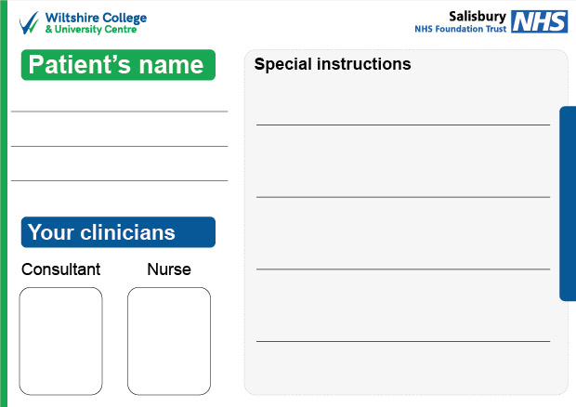Select the green Patient's name header

(118, 65)
